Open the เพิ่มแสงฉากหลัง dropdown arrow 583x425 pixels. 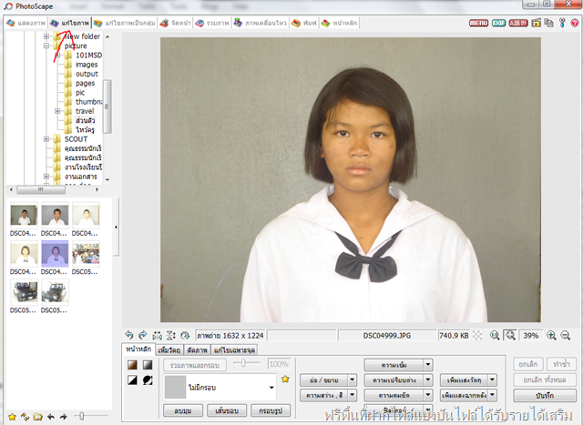(493, 395)
